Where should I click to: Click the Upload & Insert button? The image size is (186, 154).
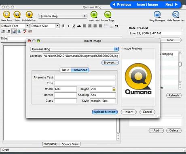tap(105, 112)
